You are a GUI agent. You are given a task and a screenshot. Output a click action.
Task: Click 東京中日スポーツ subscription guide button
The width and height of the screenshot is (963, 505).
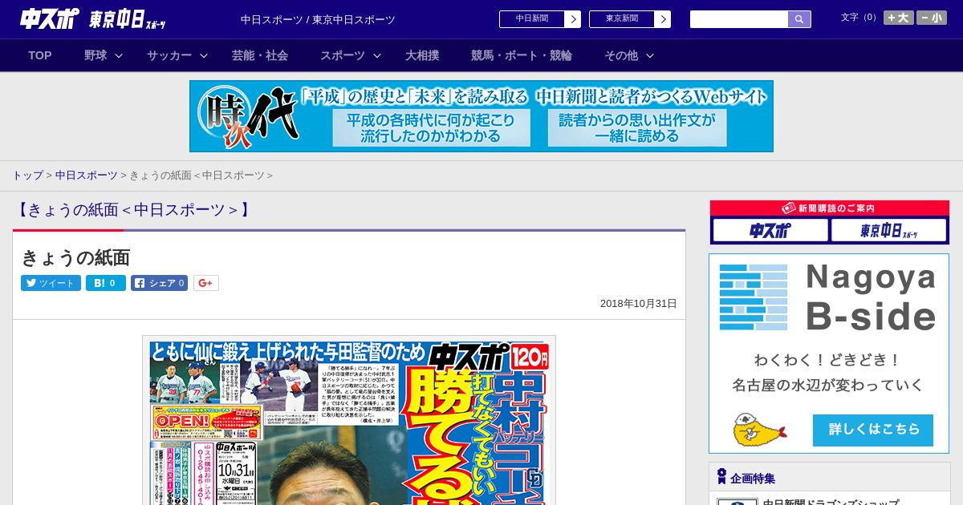888,231
